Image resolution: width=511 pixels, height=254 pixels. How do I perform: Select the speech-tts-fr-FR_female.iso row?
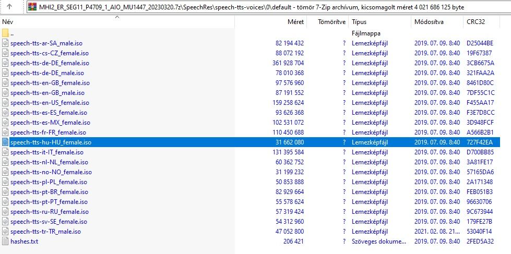click(48, 132)
